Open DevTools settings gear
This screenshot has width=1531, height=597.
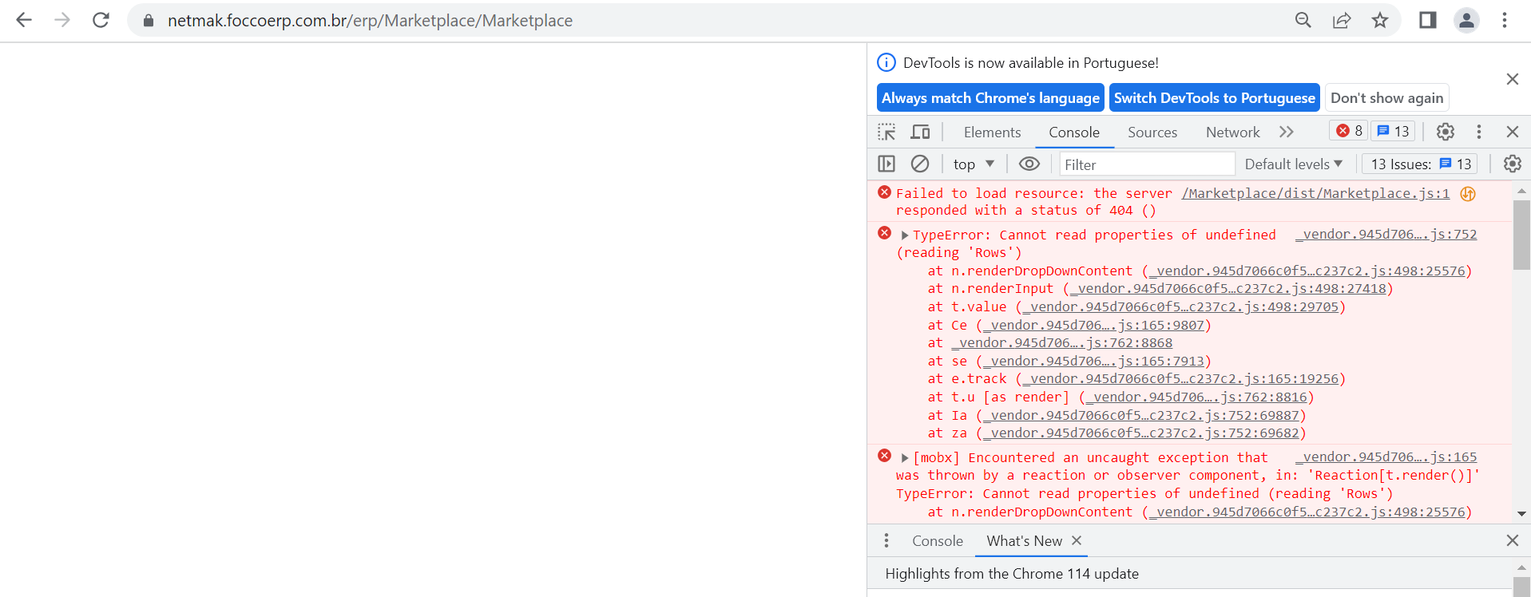1446,132
